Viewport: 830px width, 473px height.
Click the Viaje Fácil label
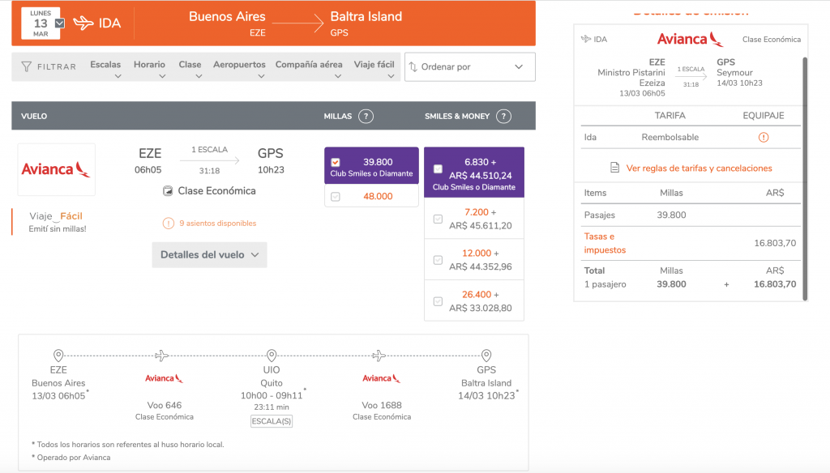pyautogui.click(x=56, y=216)
